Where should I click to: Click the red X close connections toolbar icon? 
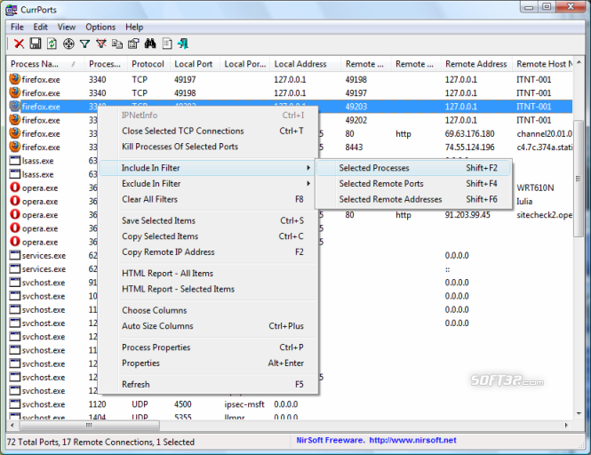(x=19, y=44)
